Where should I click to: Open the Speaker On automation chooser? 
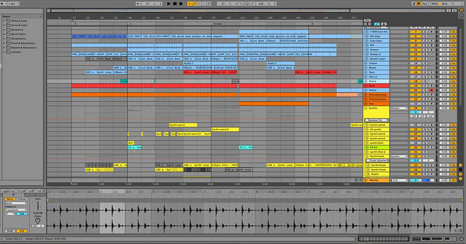point(376,120)
